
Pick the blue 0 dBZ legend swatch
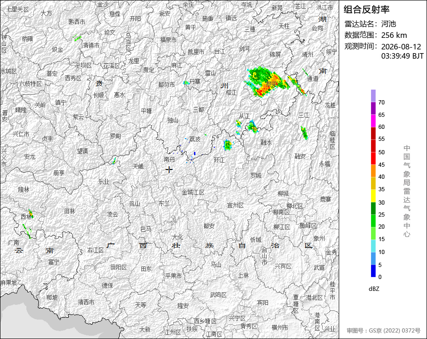pos(373,271)
